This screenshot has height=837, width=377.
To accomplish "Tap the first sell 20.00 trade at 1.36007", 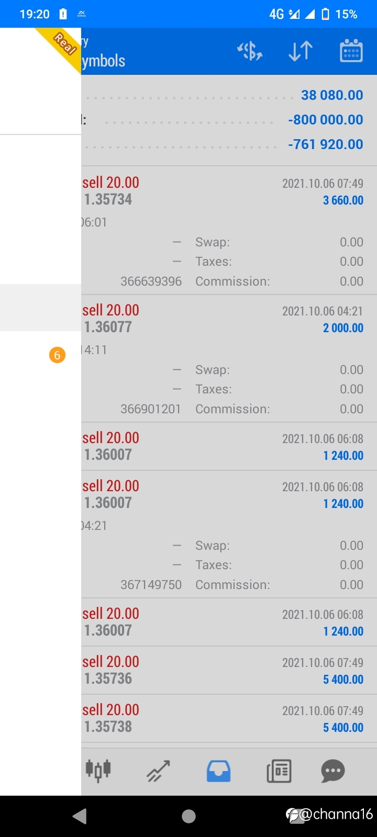I will 229,446.
